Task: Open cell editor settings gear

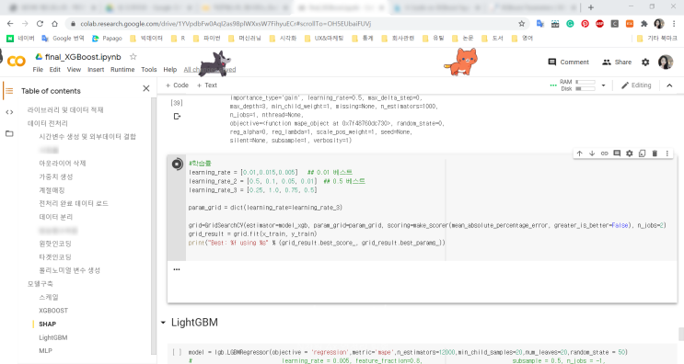Action: point(629,154)
